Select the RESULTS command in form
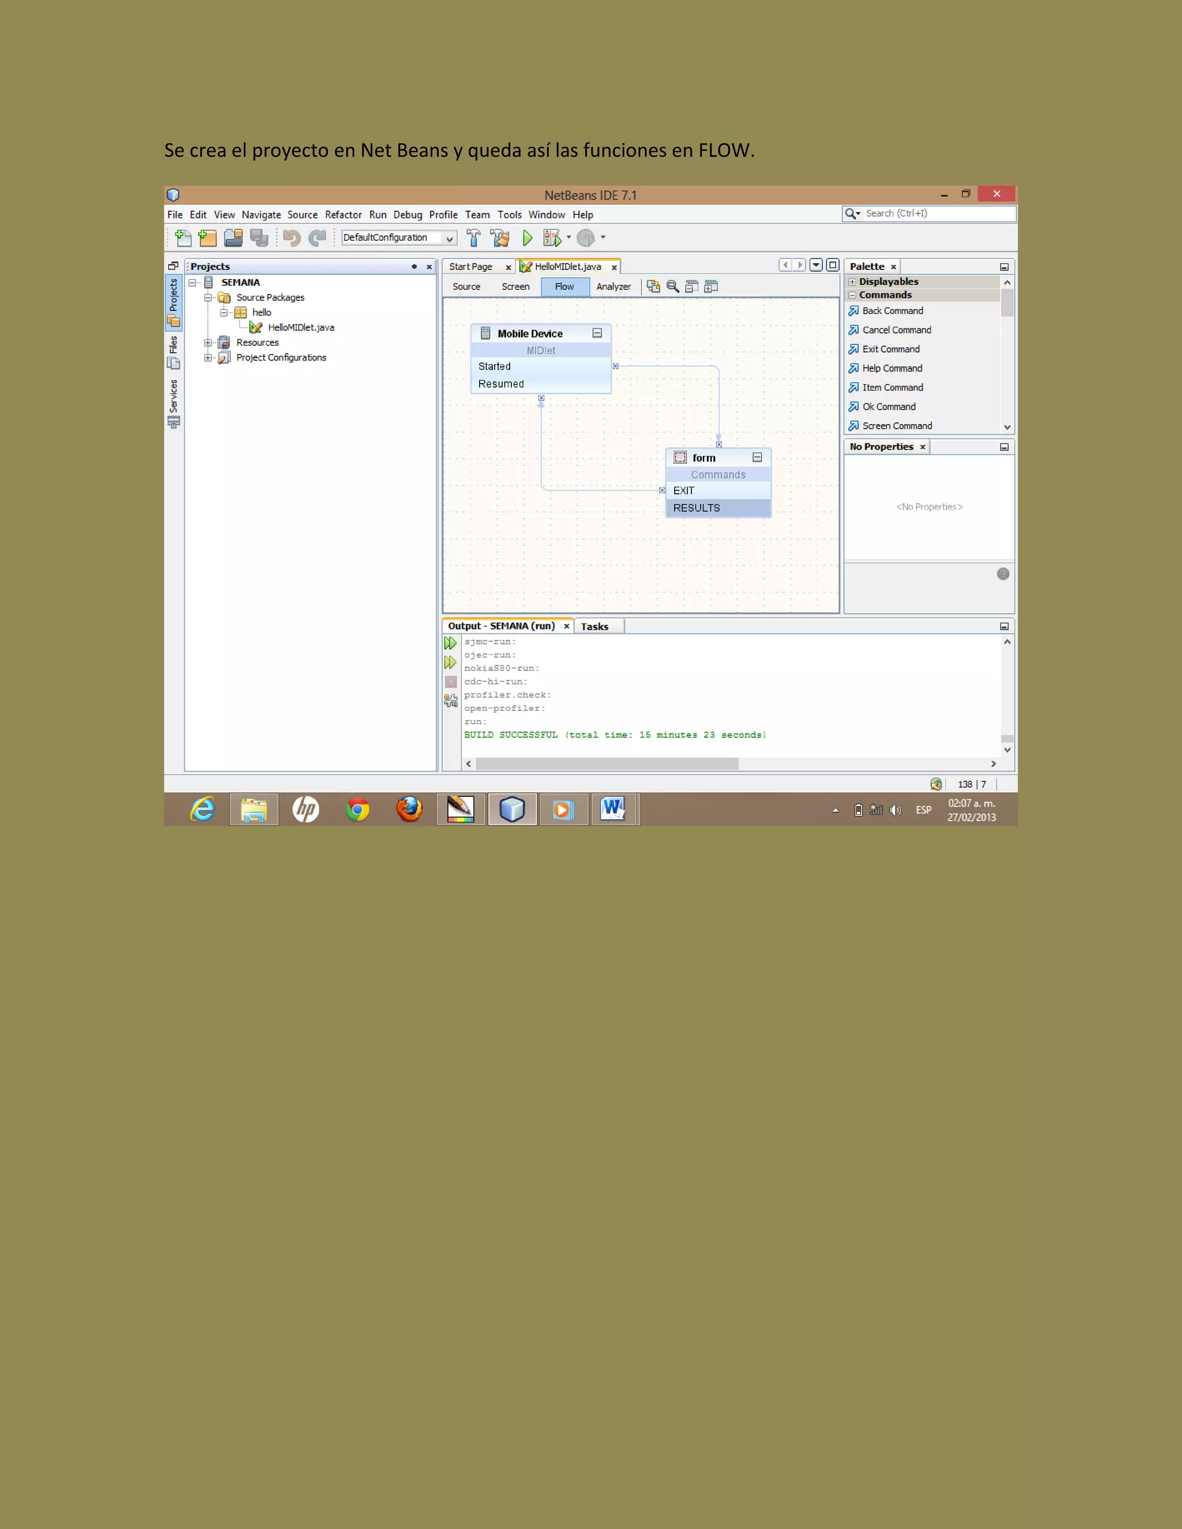The width and height of the screenshot is (1182, 1529). (719, 508)
